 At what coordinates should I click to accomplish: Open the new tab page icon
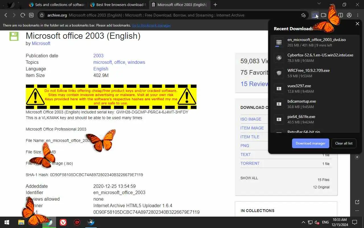click(x=31, y=15)
